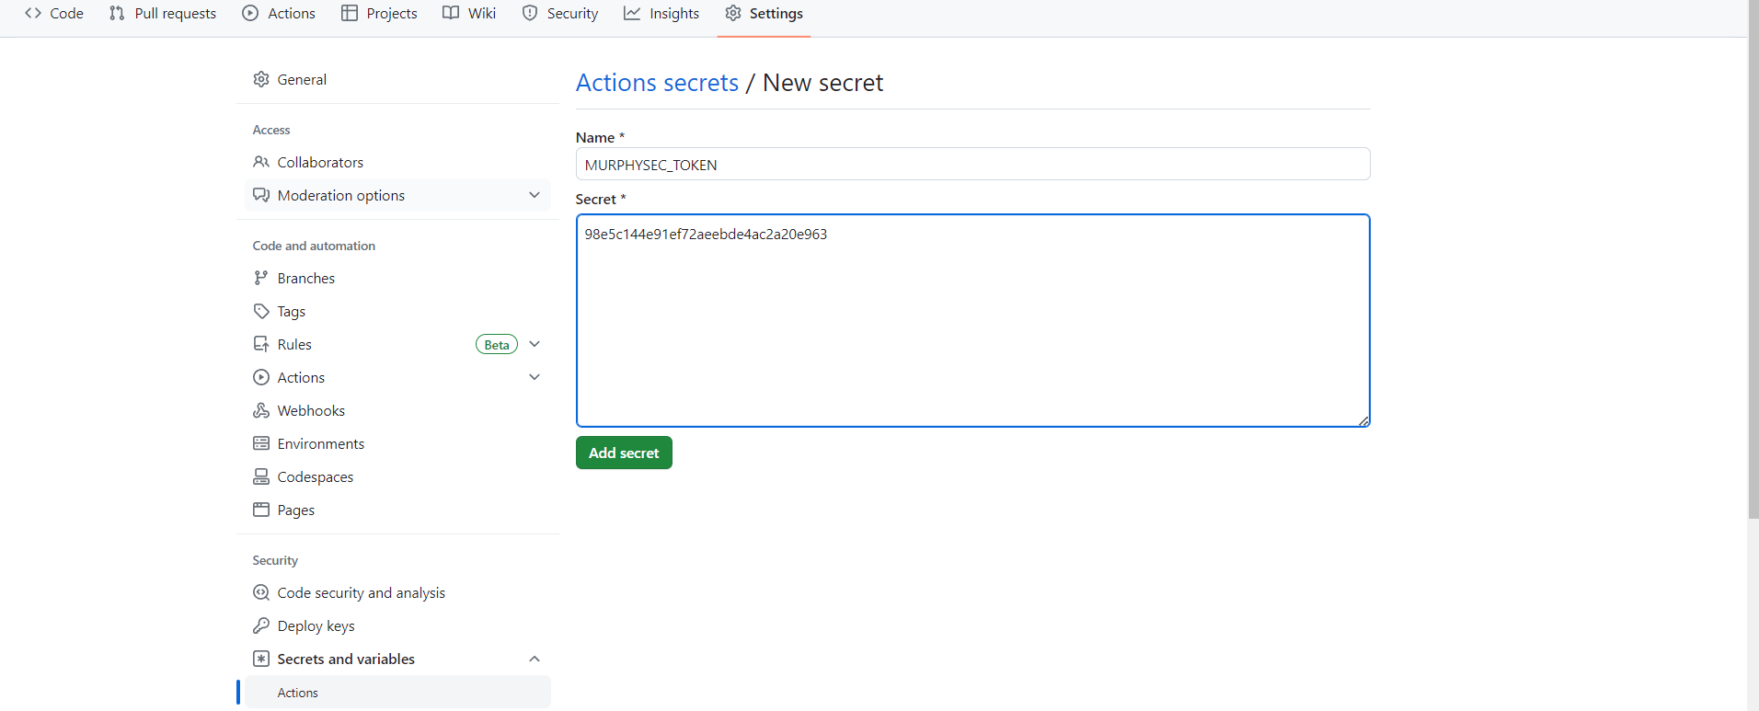This screenshot has width=1759, height=711.
Task: Click the Collaborators people icon
Action: pyautogui.click(x=261, y=162)
